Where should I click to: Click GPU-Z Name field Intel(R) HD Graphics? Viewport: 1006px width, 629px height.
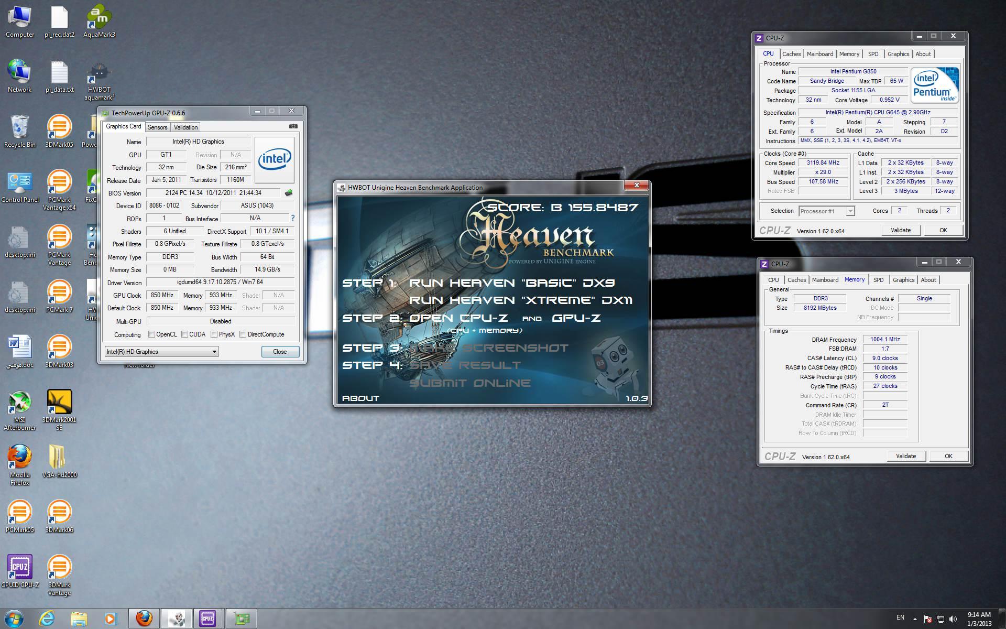click(198, 142)
